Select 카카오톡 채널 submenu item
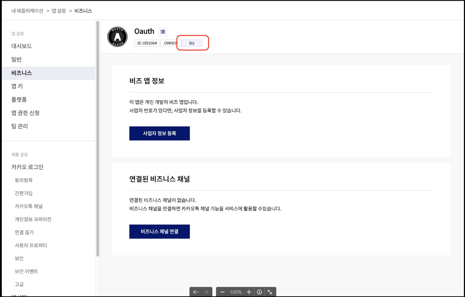The width and height of the screenshot is (465, 297). tap(29, 206)
